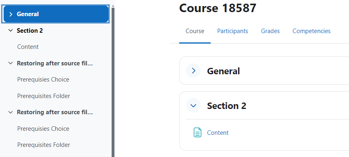This screenshot has height=157, width=349.
Task: Open the Content link in Section 2
Action: (x=218, y=132)
